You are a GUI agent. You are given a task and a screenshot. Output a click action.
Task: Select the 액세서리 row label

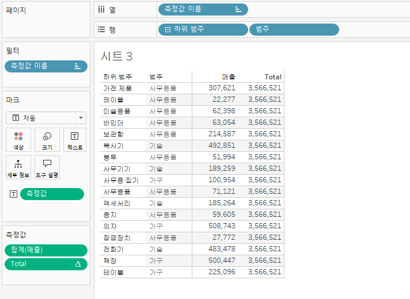[x=117, y=203]
